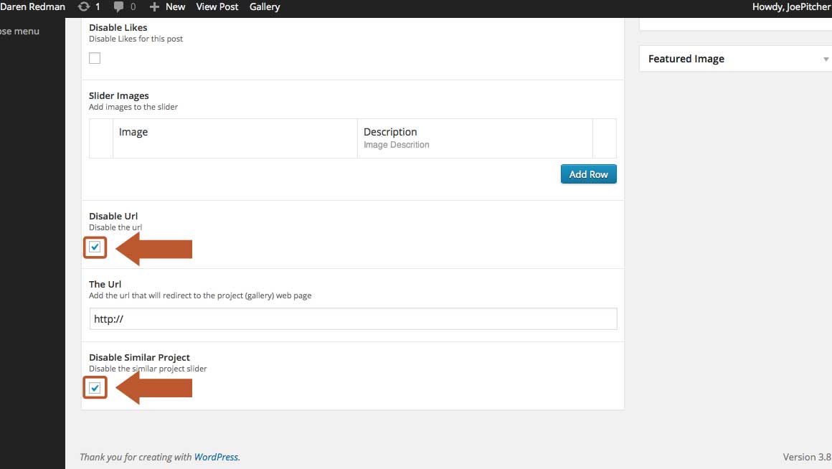
Task: Click the Image column header
Action: pyautogui.click(x=133, y=132)
